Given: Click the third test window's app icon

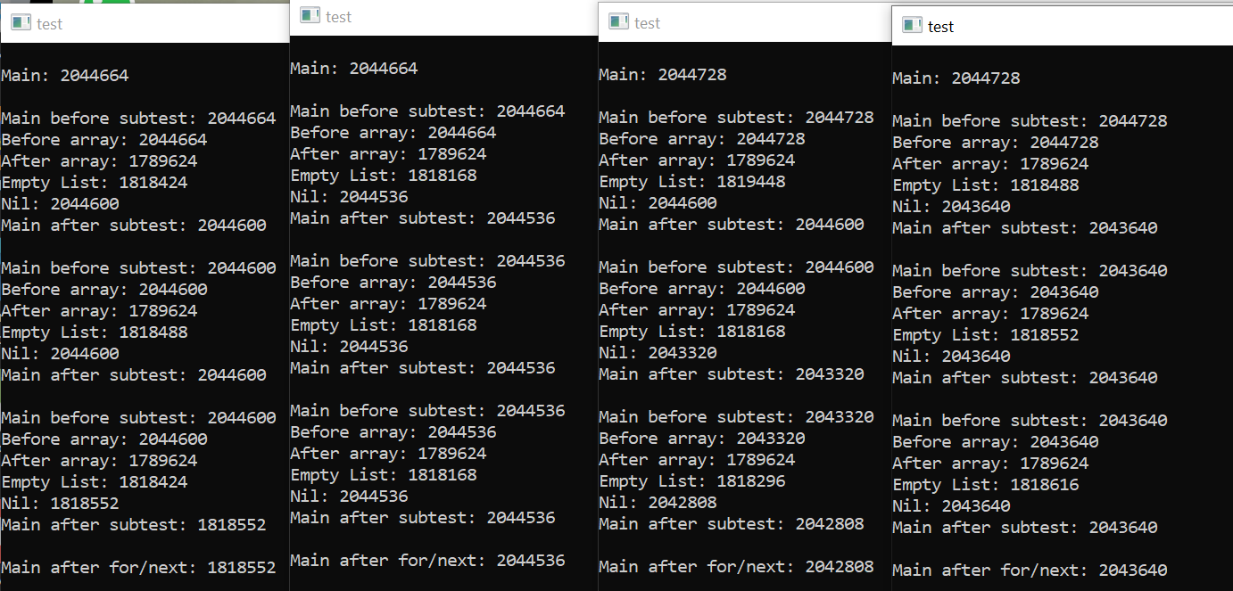Looking at the screenshot, I should click(x=618, y=21).
